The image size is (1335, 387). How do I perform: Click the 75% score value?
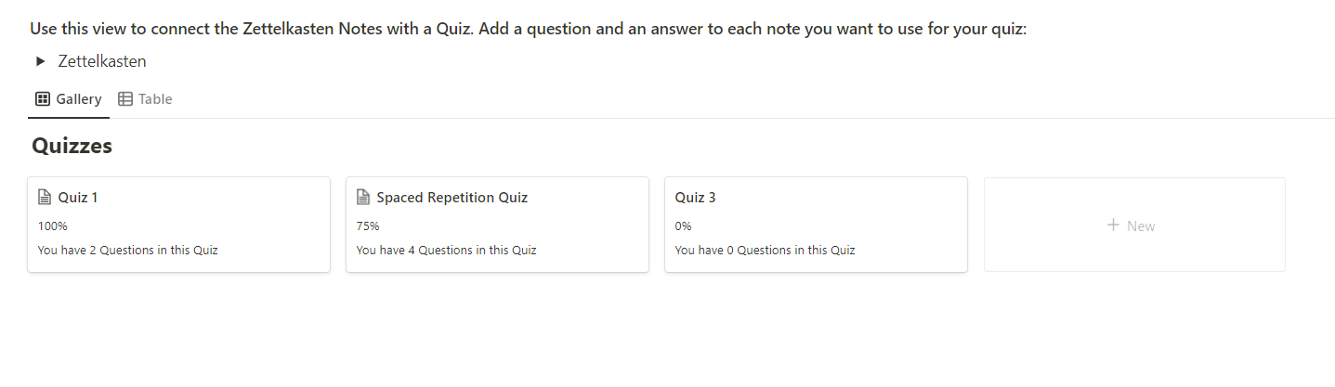(368, 226)
